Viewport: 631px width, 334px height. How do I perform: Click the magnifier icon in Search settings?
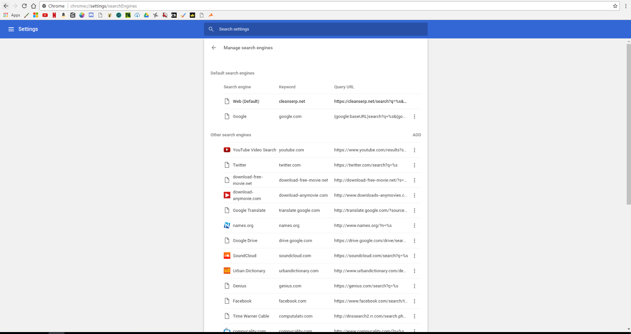[x=211, y=29]
